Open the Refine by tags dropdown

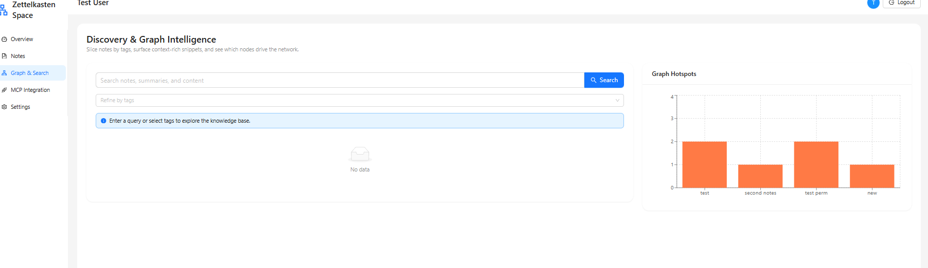point(360,100)
